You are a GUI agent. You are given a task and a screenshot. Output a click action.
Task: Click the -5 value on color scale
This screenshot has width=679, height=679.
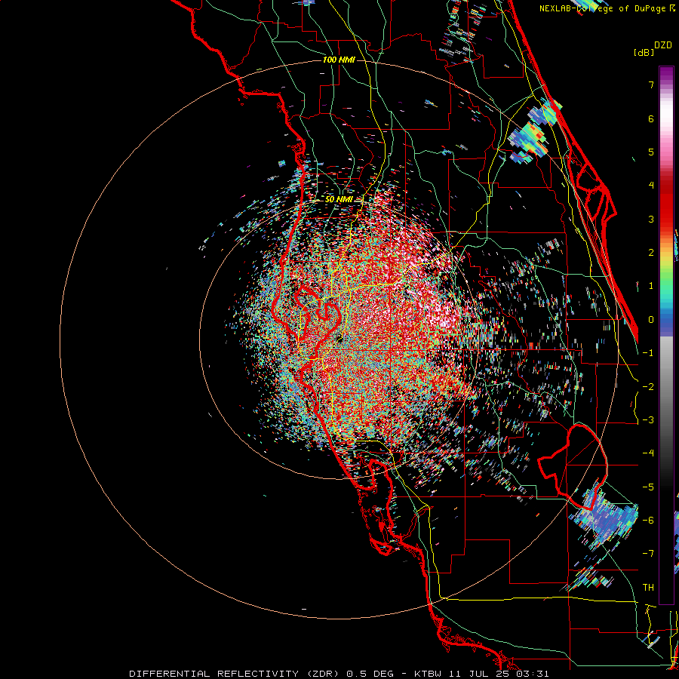tap(648, 487)
